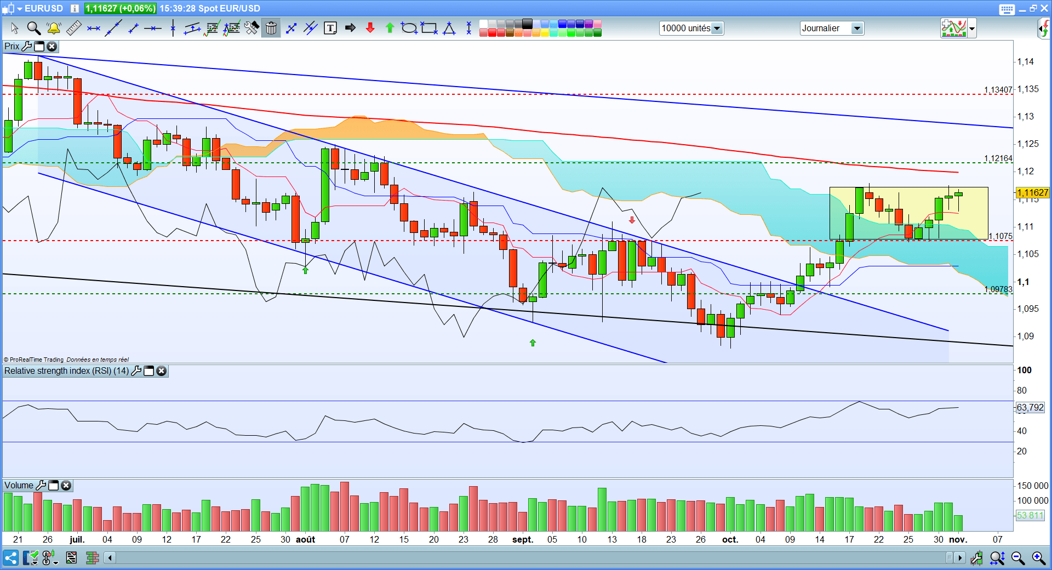Select the crossed parallel lines tool

[x=311, y=28]
